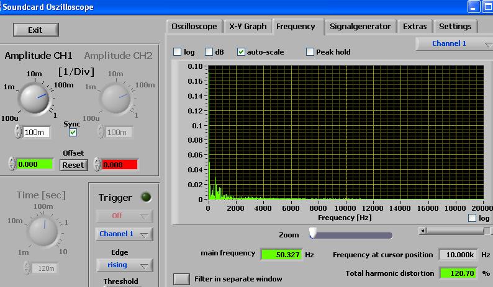Open the Signalgenerator tab
Screen dimensions: 493x287
click(360, 26)
